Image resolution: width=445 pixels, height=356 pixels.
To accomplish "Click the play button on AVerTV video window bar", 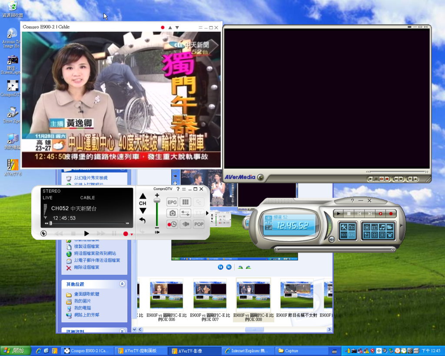I will tap(370, 179).
